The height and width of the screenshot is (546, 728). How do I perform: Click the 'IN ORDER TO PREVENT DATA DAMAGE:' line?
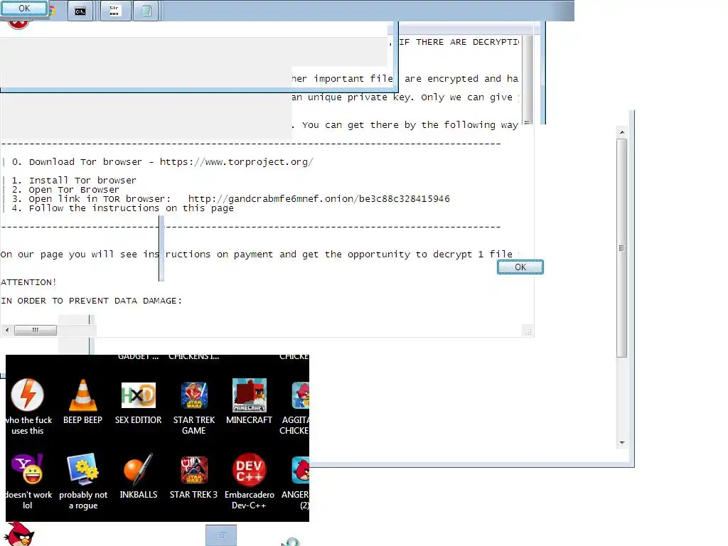(x=92, y=301)
